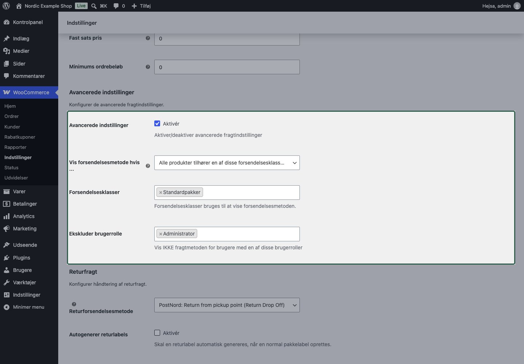Image resolution: width=524 pixels, height=364 pixels.
Task: Click the Kommentarer speech bubble icon
Action: 7,76
